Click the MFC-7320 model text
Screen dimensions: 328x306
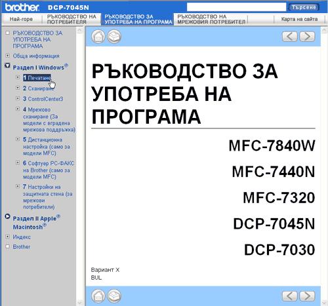click(x=279, y=198)
